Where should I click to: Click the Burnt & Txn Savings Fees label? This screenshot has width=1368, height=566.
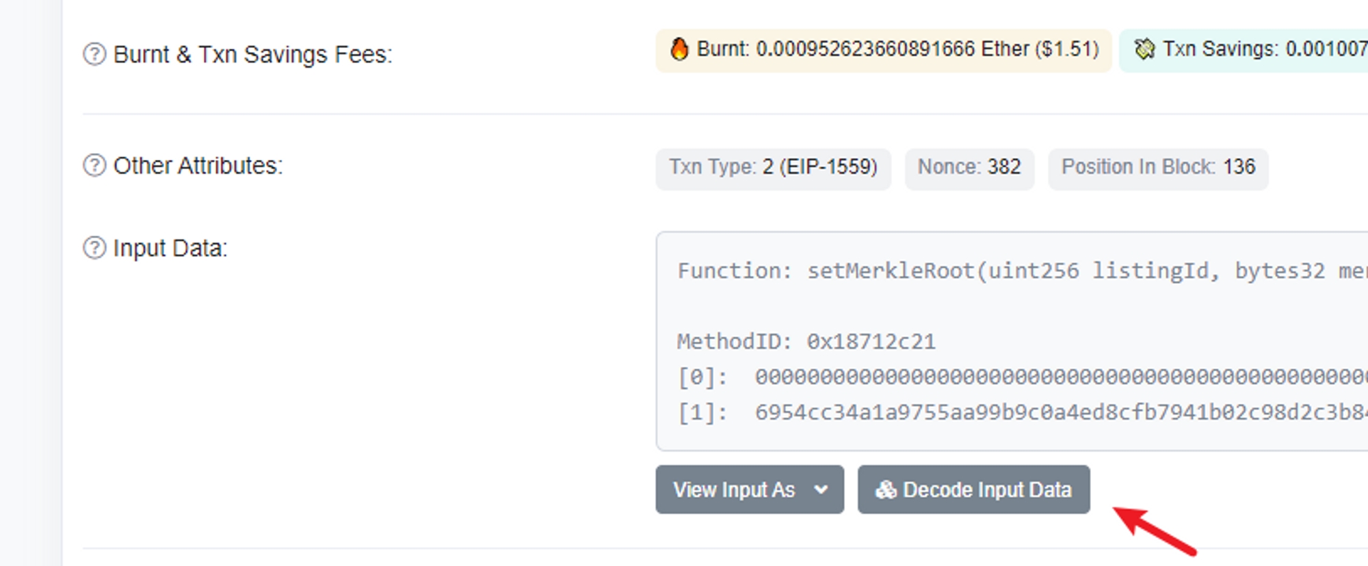click(x=252, y=54)
